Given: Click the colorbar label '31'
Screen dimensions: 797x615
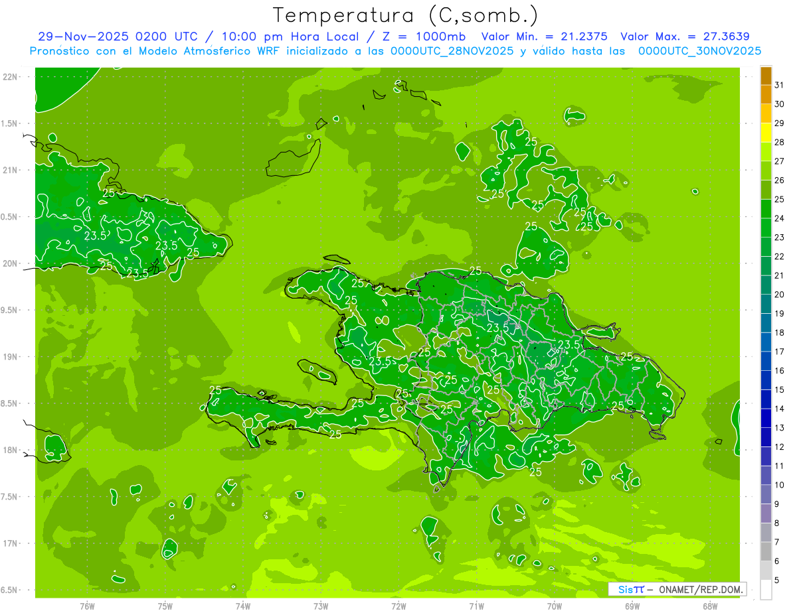Looking at the screenshot, I should pos(779,85).
